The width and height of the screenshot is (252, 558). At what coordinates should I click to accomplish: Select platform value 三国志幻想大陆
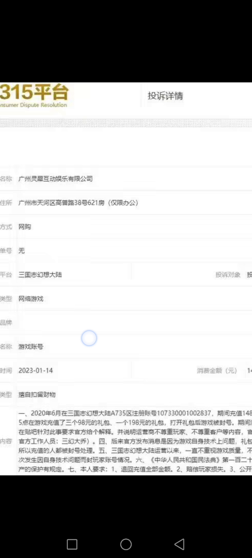pyautogui.click(x=40, y=275)
